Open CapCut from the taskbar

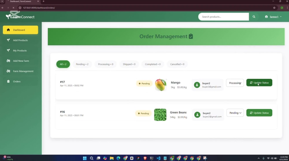(131, 158)
